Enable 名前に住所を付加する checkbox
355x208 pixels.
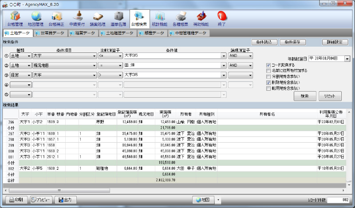268,71
